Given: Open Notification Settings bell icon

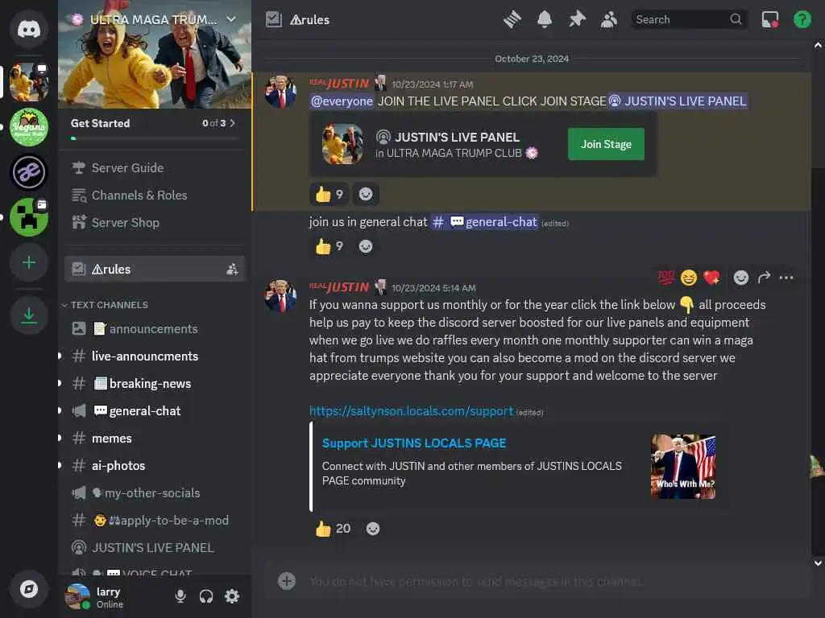Looking at the screenshot, I should pos(545,19).
